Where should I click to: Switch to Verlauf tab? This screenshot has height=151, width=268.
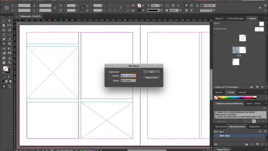(242, 92)
